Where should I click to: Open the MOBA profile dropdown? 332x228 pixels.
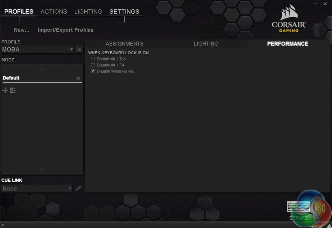coord(38,49)
